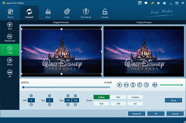Go to the Download module

(x=86, y=13)
